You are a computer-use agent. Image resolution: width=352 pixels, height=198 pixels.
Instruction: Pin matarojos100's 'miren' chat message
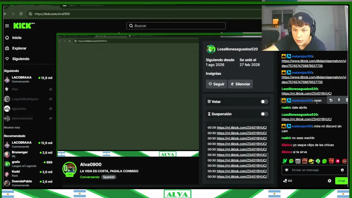click(x=339, y=100)
